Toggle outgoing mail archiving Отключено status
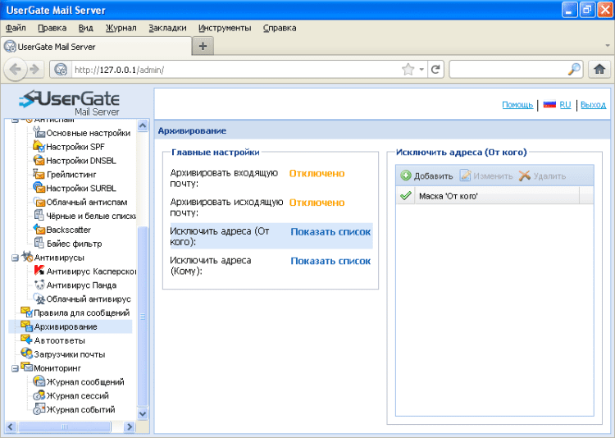This screenshot has height=438, width=615. coord(317,203)
